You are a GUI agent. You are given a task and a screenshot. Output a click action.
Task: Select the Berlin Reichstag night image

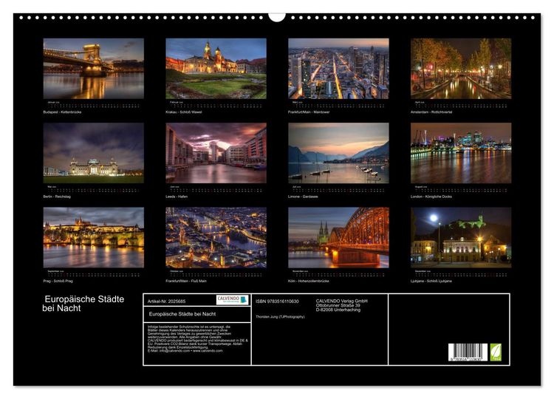[x=93, y=153]
